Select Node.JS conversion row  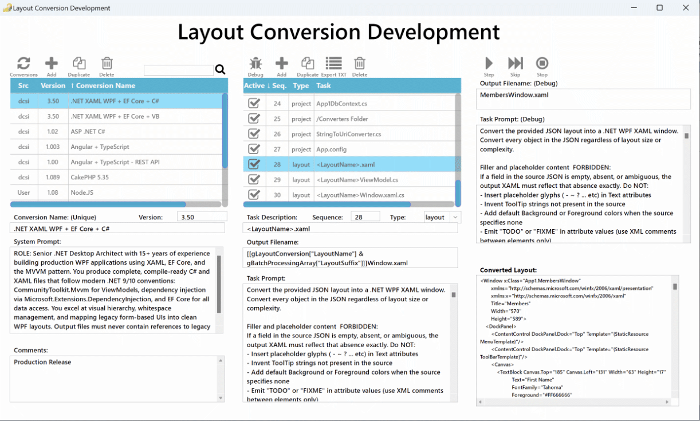point(116,192)
